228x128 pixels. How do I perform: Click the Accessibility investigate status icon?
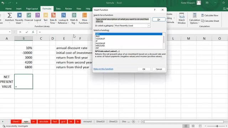(4, 126)
